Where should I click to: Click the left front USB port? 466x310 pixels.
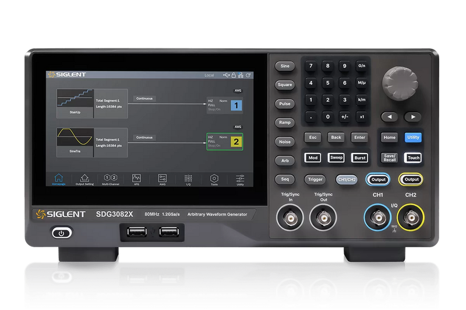137,231
